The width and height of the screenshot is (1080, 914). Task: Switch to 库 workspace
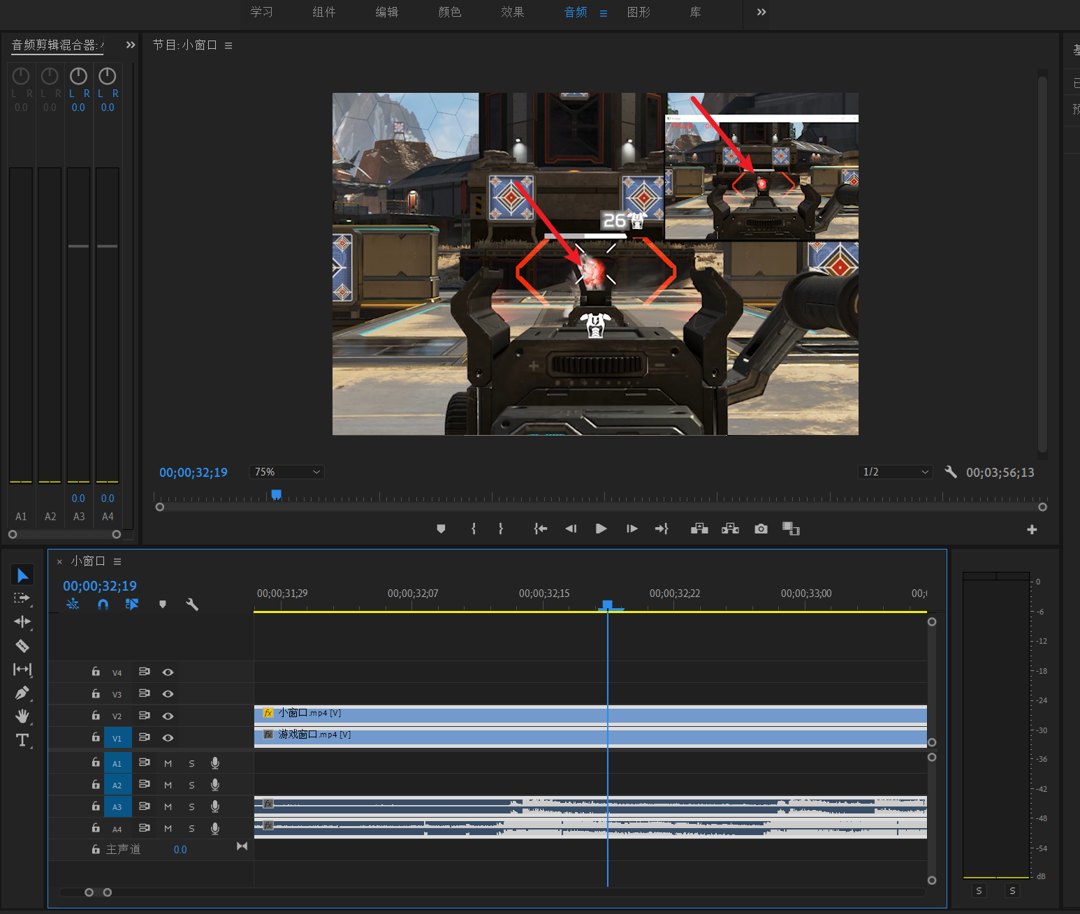(695, 12)
